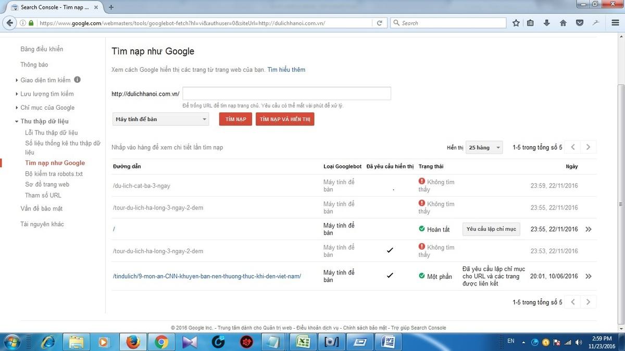Image resolution: width=625 pixels, height=351 pixels.
Task: Open details arrows for the Một phần row
Action: pos(589,277)
